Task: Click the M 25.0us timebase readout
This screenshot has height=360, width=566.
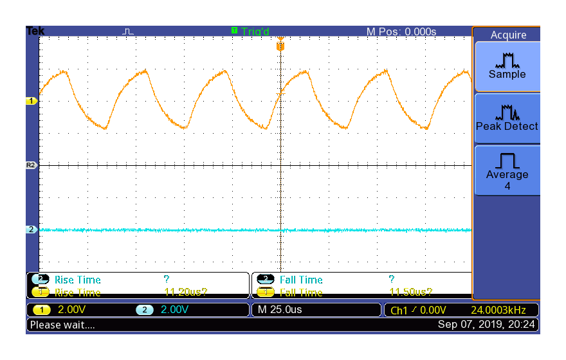Action: coord(280,309)
